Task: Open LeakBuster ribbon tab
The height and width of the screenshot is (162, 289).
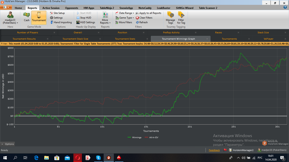Action: point(163,8)
